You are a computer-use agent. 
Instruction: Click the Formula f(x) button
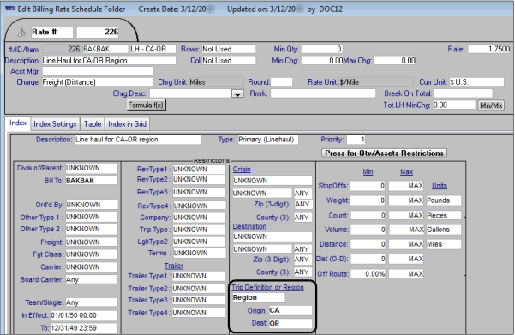tap(146, 105)
